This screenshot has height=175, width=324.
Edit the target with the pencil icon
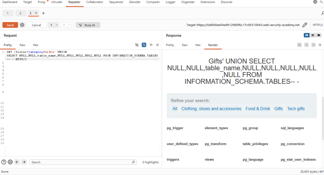(305, 25)
